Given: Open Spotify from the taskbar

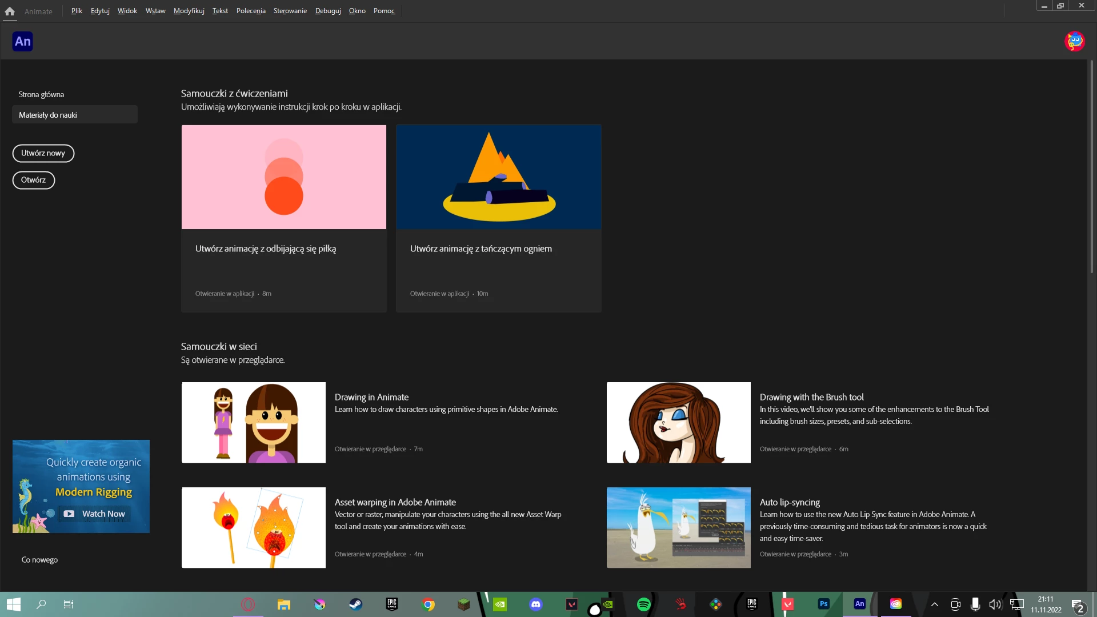Looking at the screenshot, I should (643, 604).
